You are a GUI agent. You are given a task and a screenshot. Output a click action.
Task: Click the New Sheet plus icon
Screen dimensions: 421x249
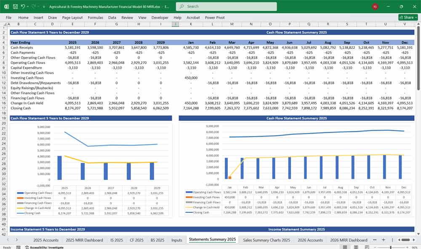[384, 239]
